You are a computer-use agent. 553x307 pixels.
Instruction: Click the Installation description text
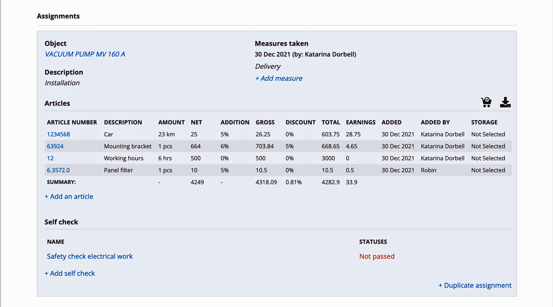(62, 83)
